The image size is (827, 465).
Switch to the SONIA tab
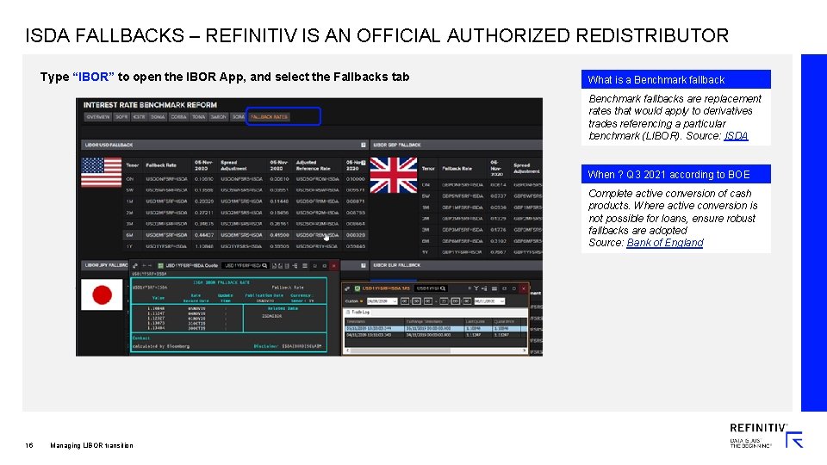click(158, 117)
